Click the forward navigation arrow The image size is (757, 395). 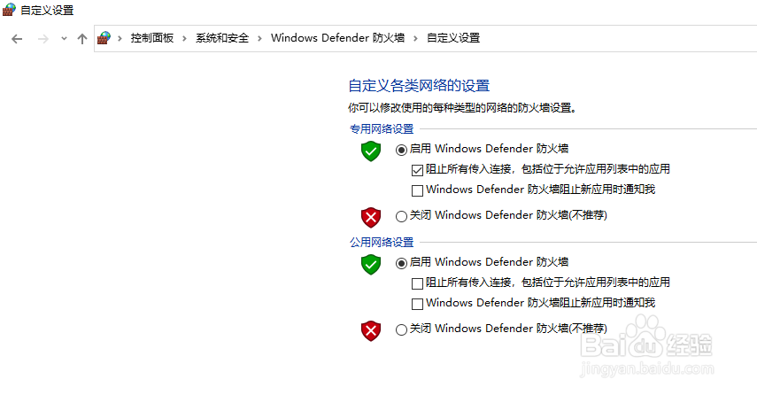tap(43, 39)
